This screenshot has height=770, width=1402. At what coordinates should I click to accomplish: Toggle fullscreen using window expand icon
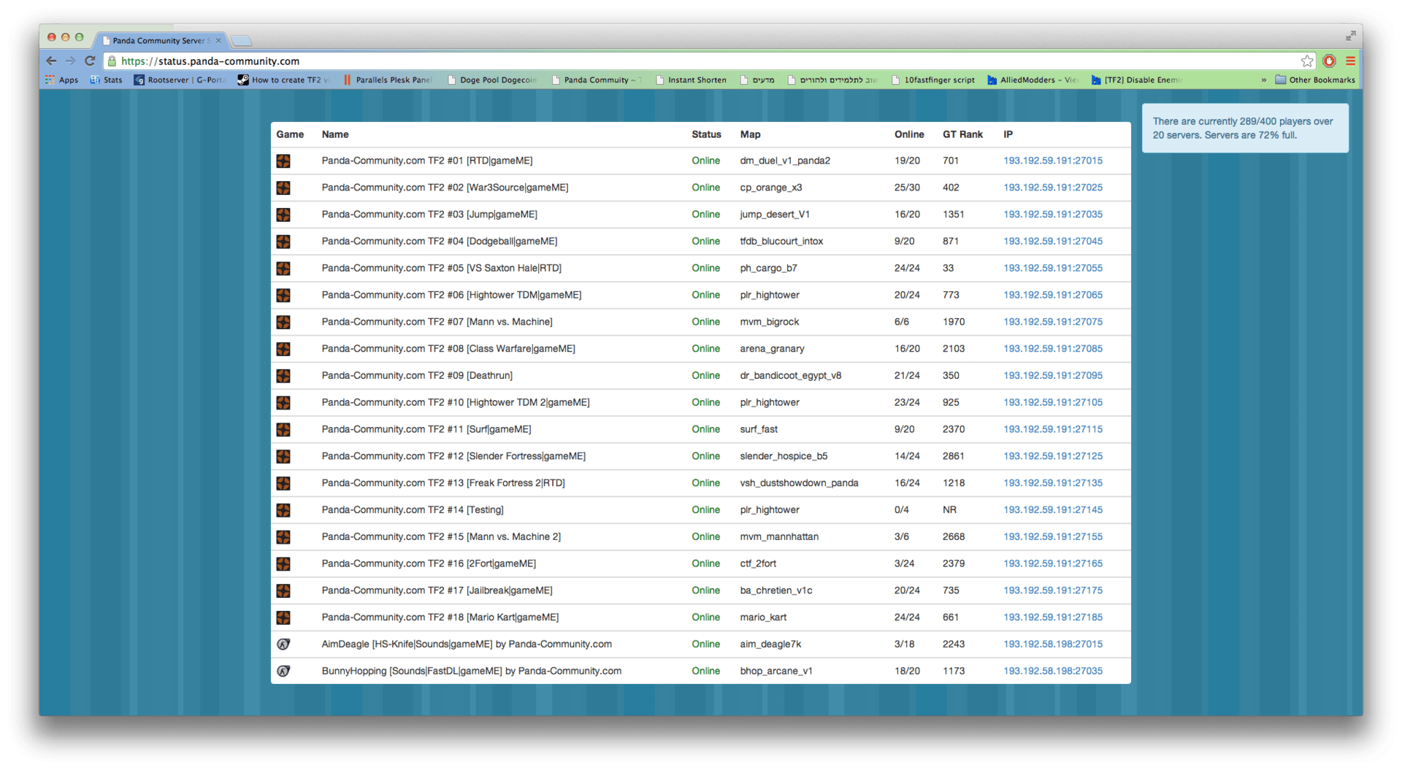[x=1350, y=36]
